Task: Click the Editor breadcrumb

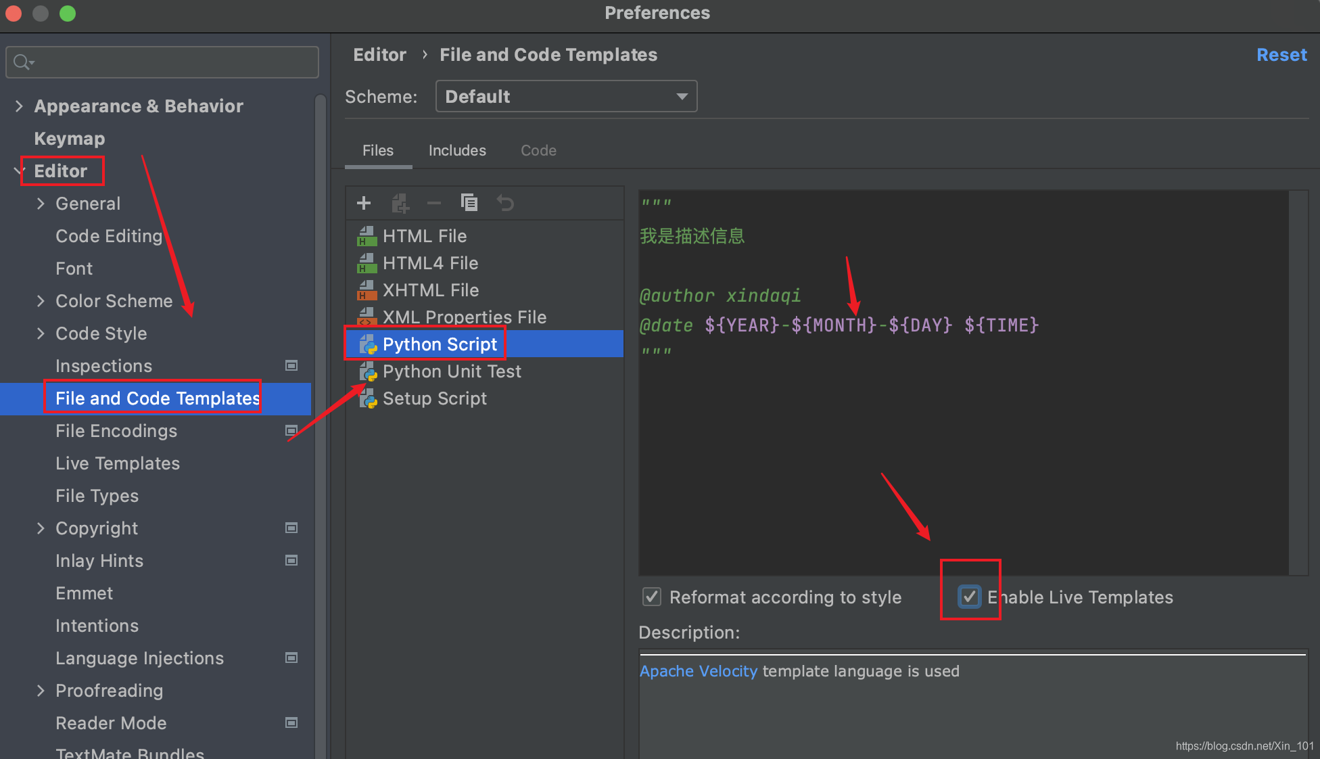Action: (379, 55)
